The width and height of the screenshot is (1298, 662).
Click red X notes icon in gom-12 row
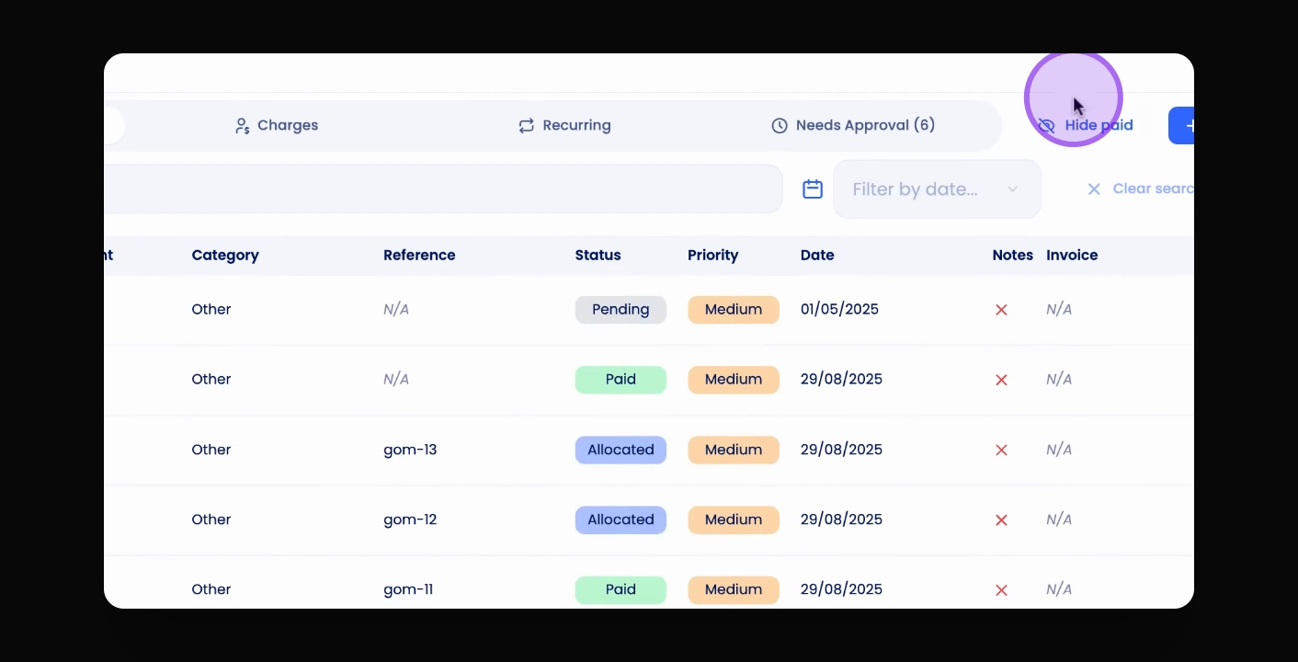click(x=1002, y=519)
